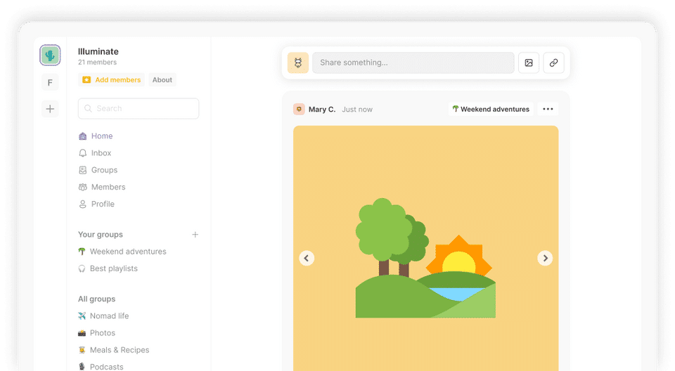
Task: Click the user avatar in the composer
Action: (x=298, y=63)
